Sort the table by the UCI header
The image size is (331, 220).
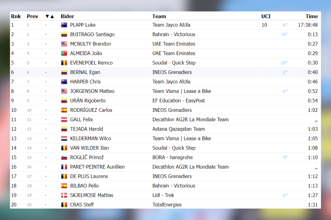[x=266, y=16]
